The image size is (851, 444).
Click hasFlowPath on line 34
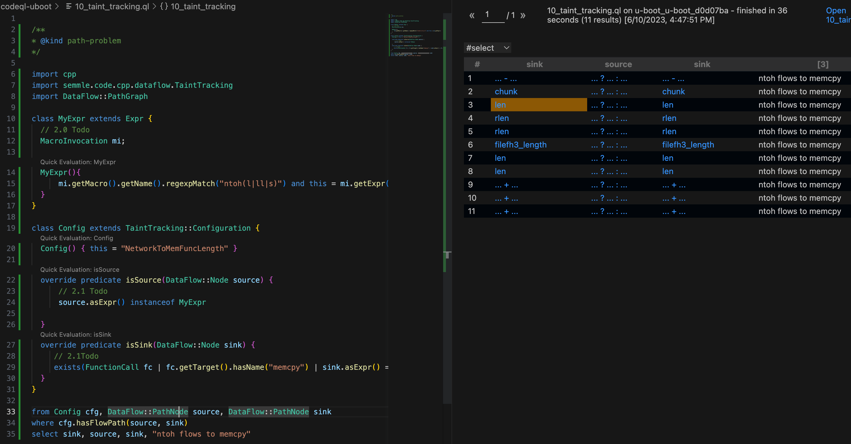tap(101, 423)
